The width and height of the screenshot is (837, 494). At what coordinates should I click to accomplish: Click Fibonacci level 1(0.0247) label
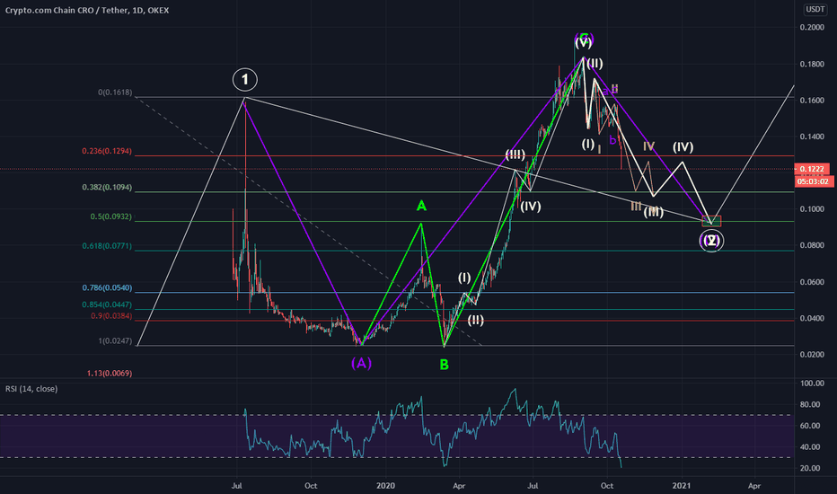pos(115,340)
